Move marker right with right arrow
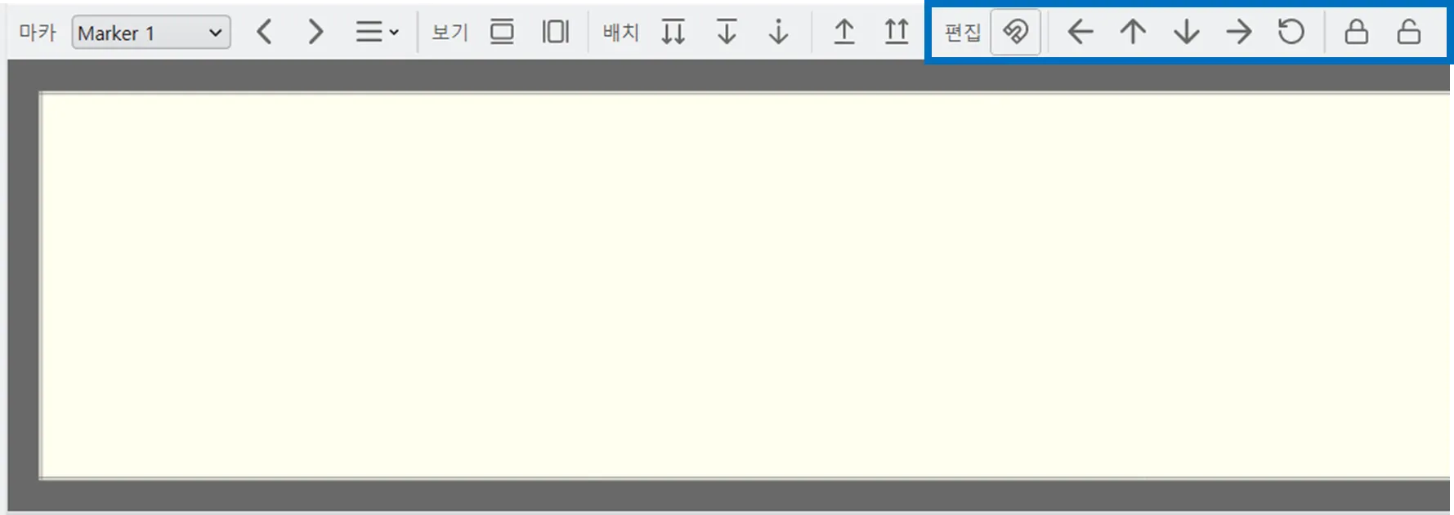This screenshot has height=515, width=1454. [1239, 33]
